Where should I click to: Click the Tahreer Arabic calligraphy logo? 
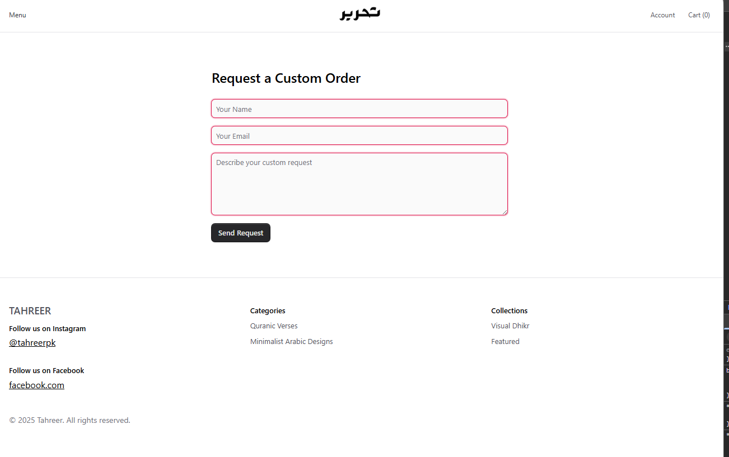coord(359,13)
